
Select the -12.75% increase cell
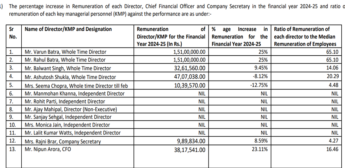[259, 85]
